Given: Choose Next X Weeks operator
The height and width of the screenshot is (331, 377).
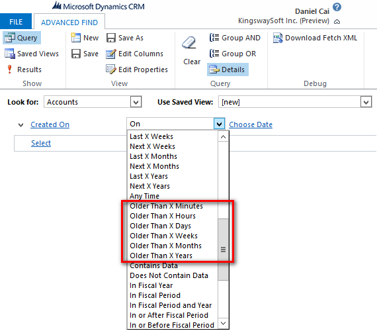Looking at the screenshot, I should 173,146.
